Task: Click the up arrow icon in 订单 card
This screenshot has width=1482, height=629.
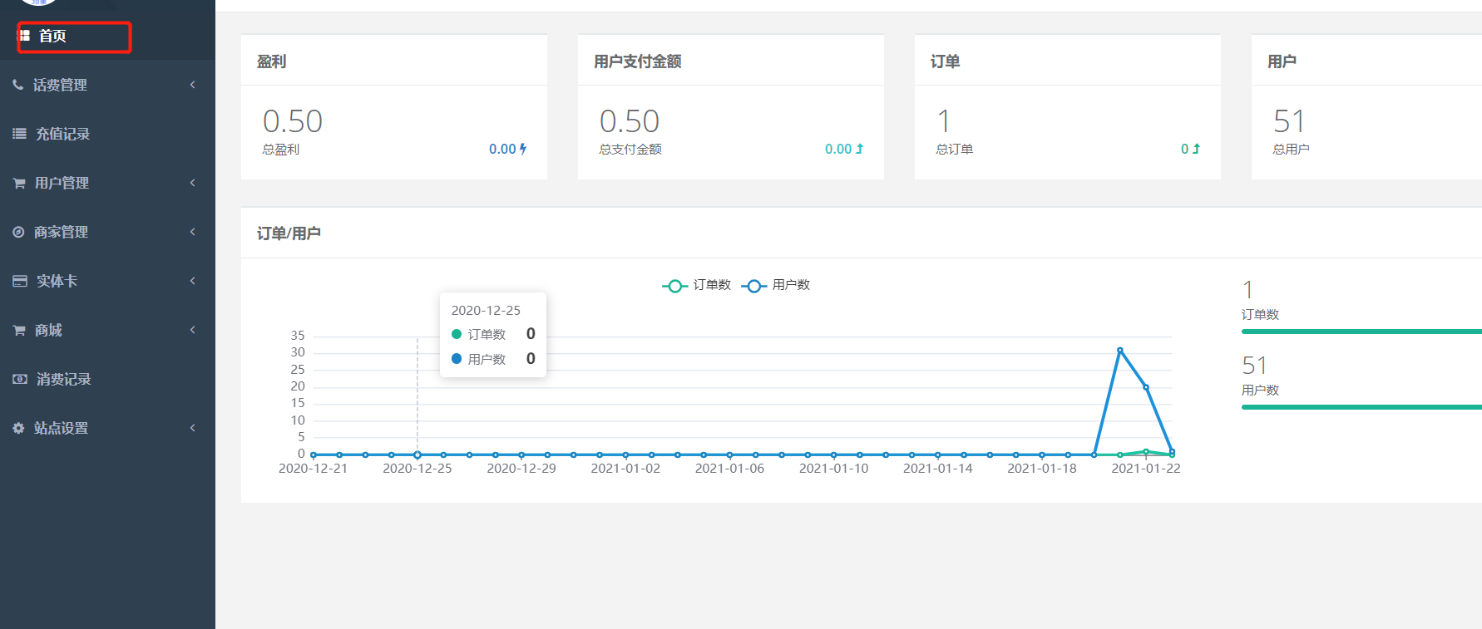Action: (x=1196, y=149)
